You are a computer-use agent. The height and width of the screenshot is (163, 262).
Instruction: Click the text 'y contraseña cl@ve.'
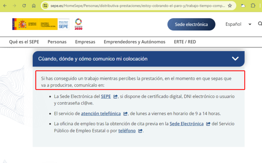tap(74, 103)
